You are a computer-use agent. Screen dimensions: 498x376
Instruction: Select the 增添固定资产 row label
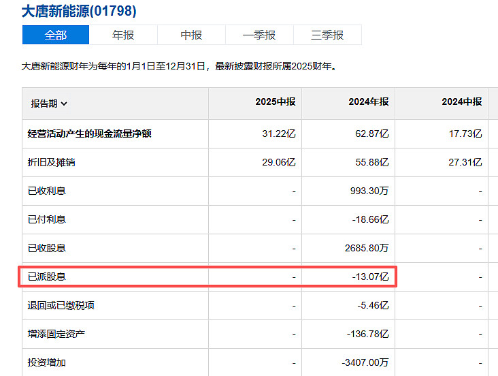pyautogui.click(x=56, y=334)
